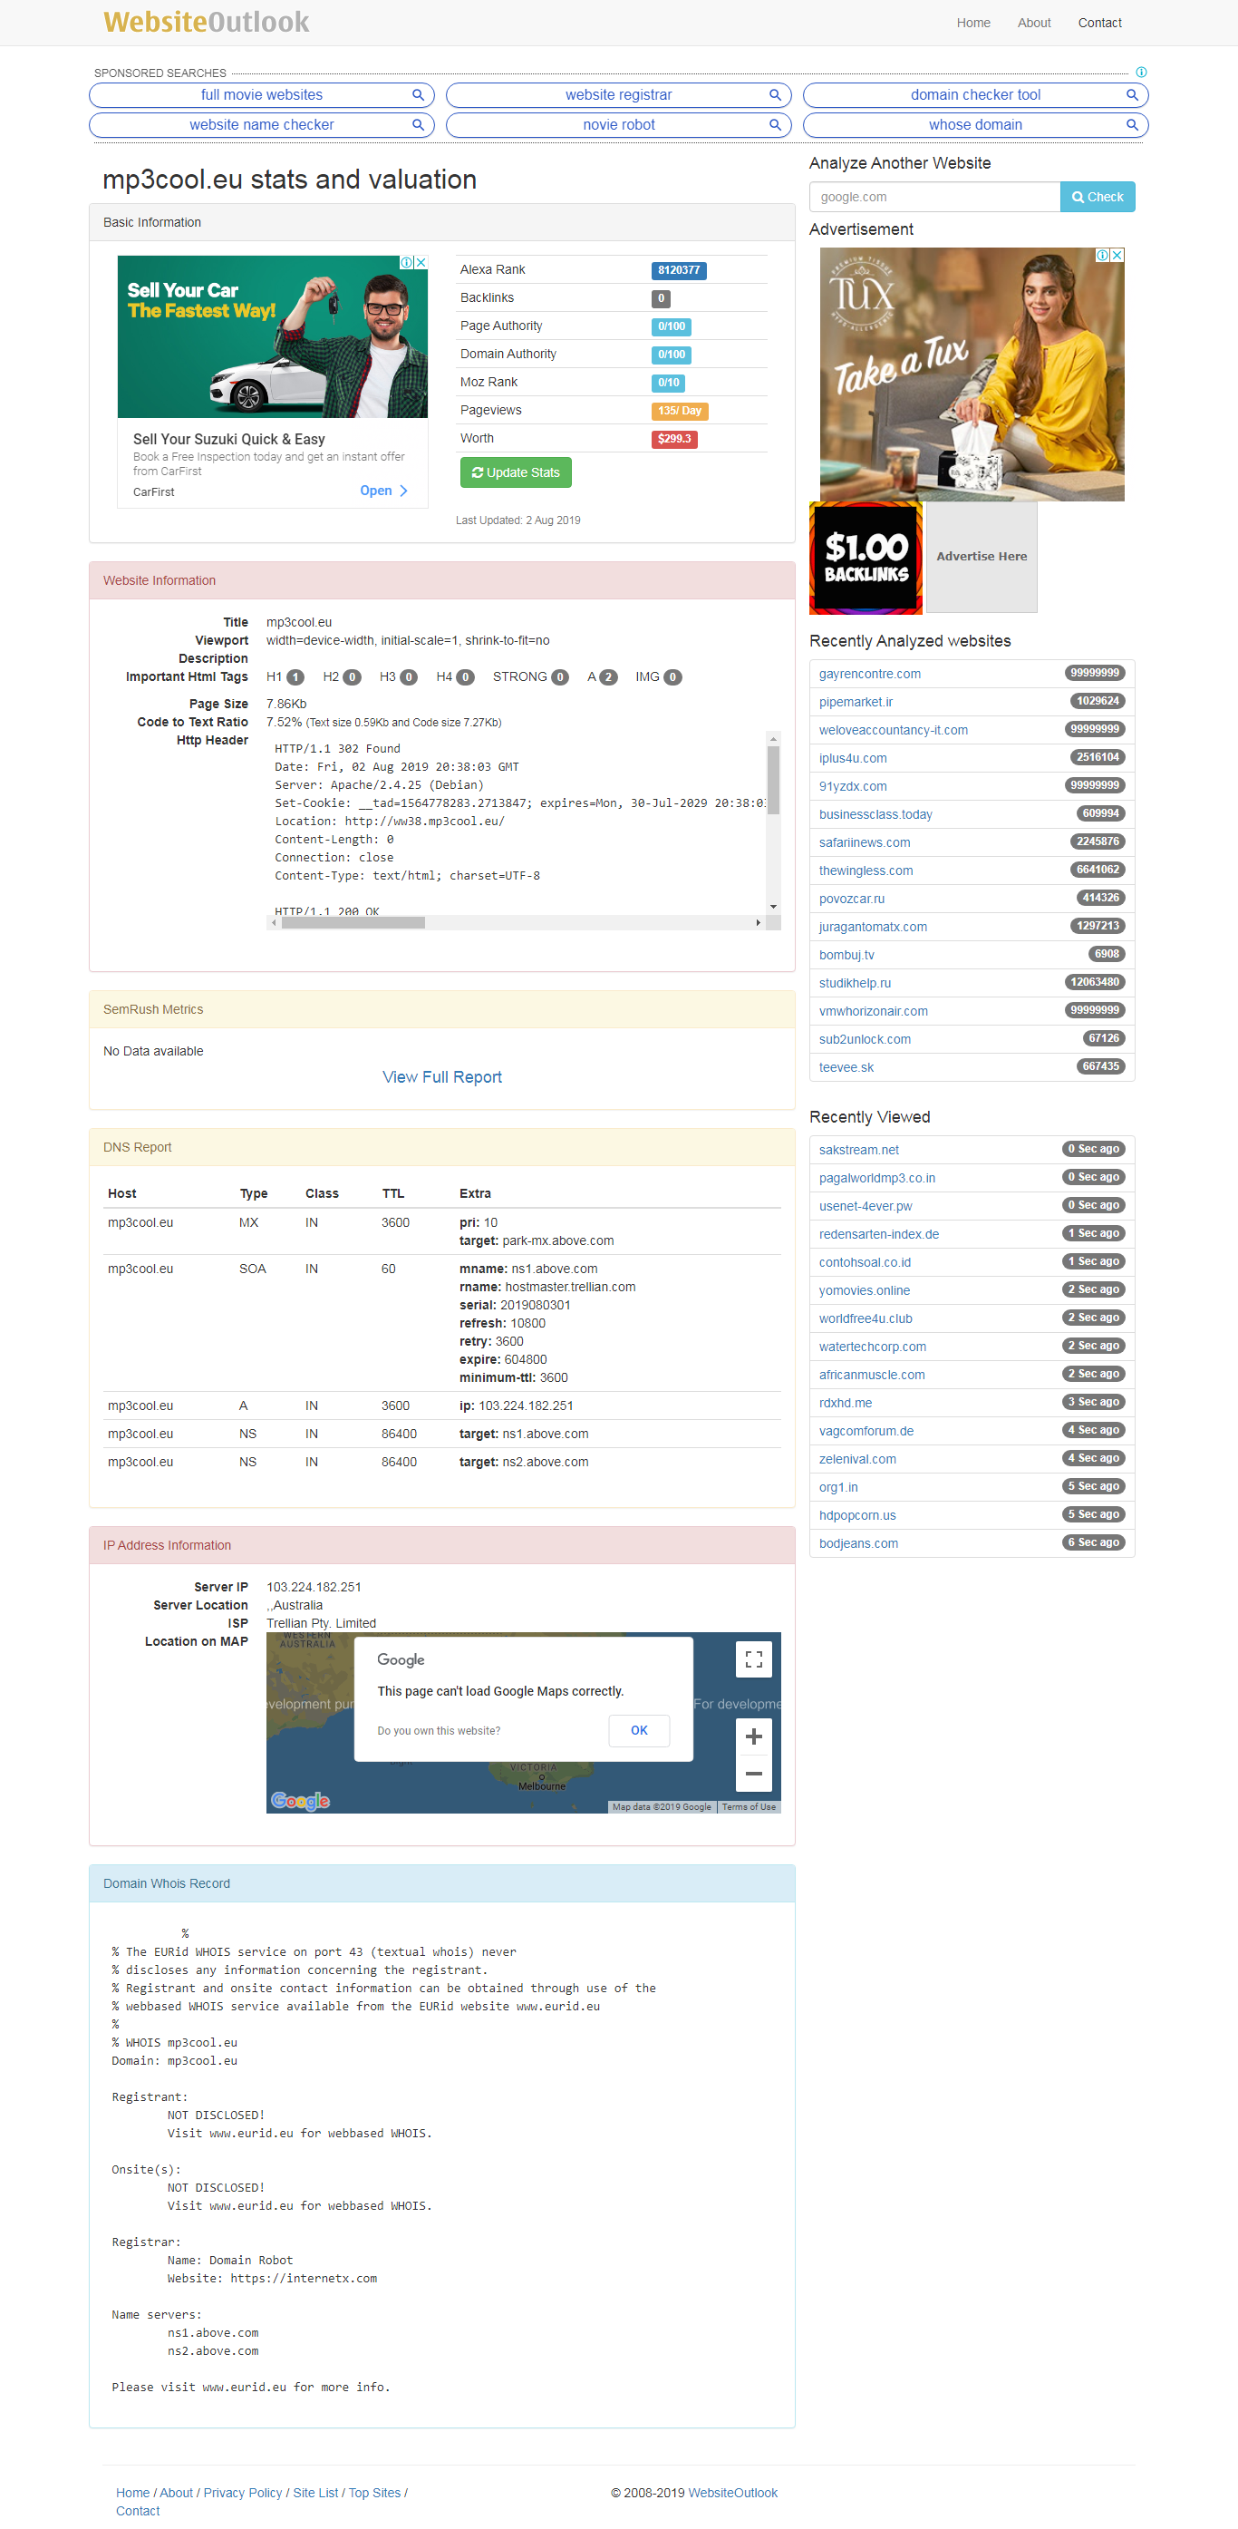The image size is (1238, 2529).
Task: Click the WebsiteOutlook logo
Action: tap(206, 22)
